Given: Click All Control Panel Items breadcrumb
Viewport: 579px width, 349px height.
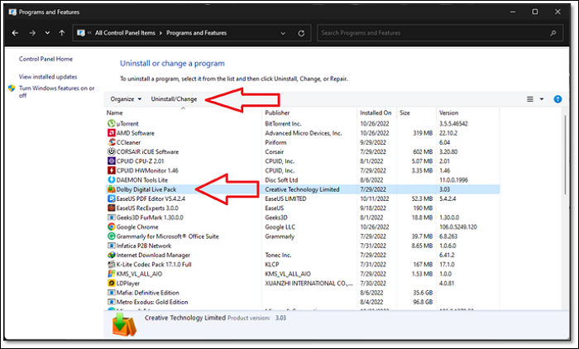Looking at the screenshot, I should coord(125,33).
